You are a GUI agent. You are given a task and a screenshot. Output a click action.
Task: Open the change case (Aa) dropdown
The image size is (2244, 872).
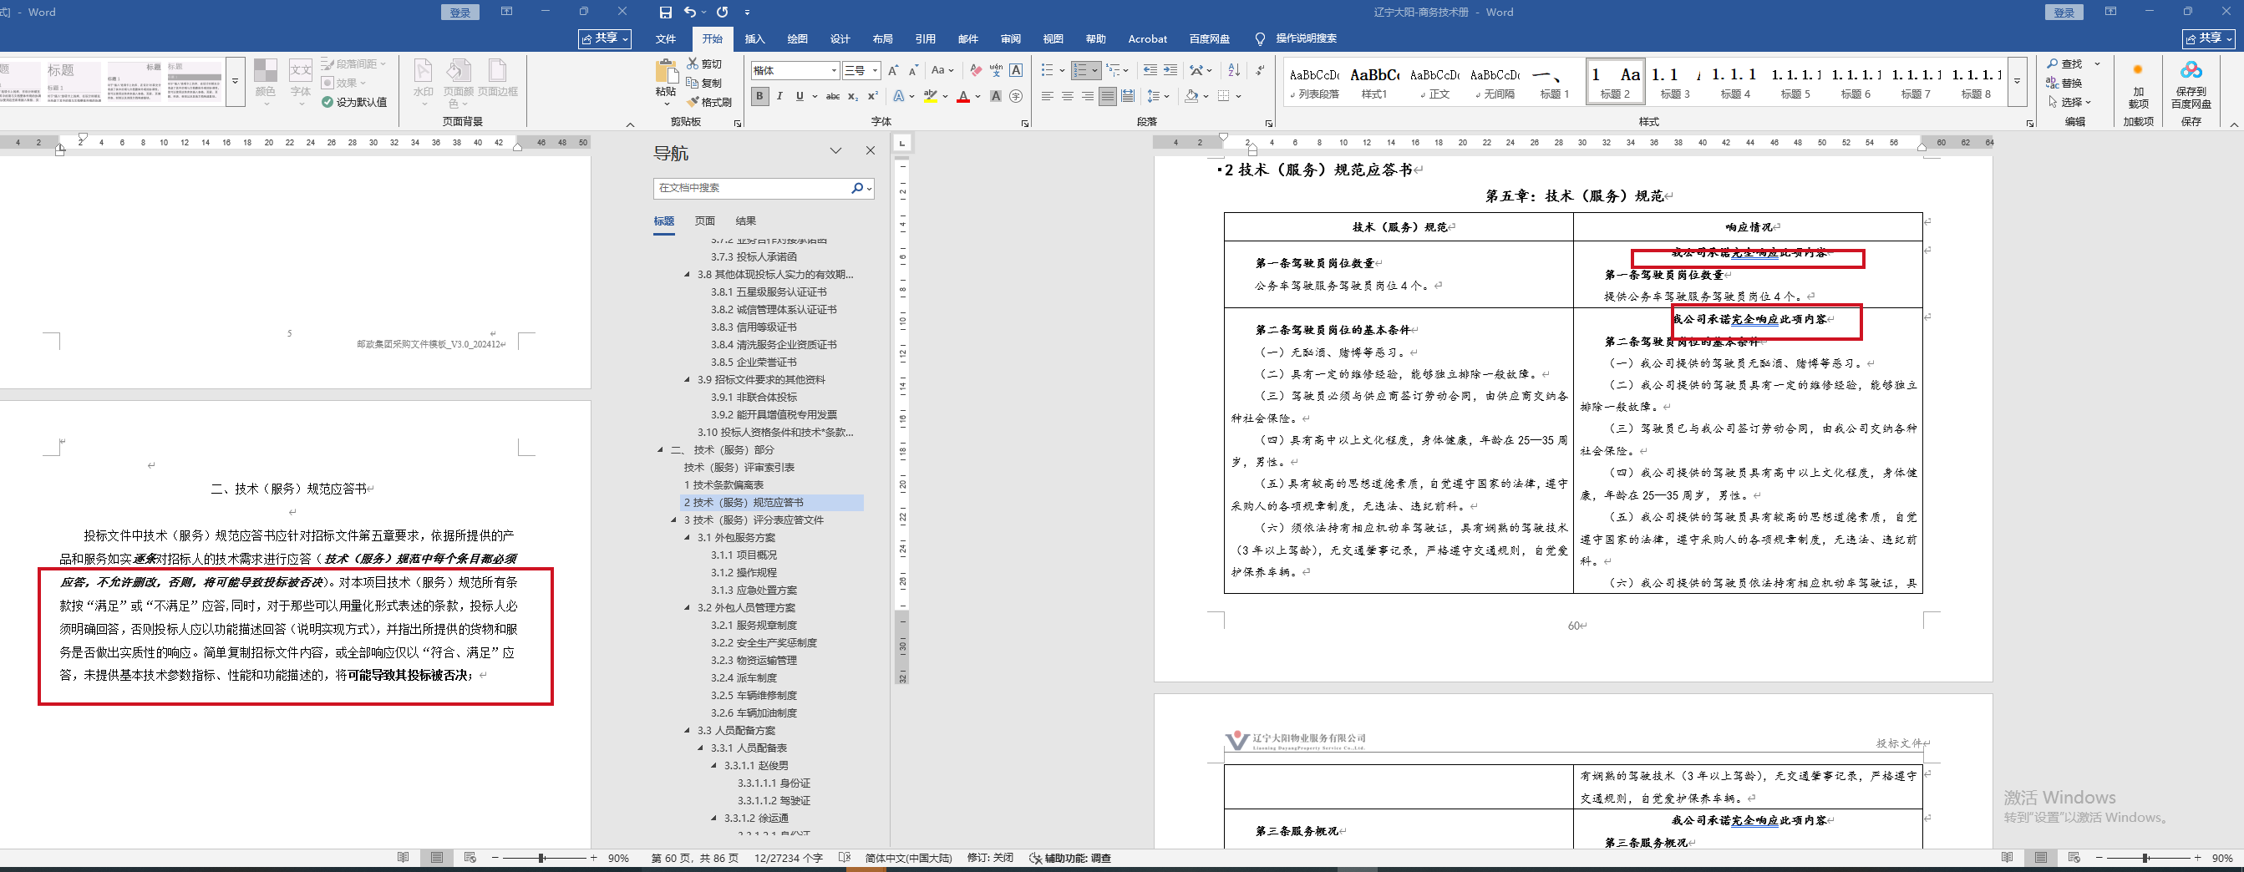pyautogui.click(x=942, y=70)
